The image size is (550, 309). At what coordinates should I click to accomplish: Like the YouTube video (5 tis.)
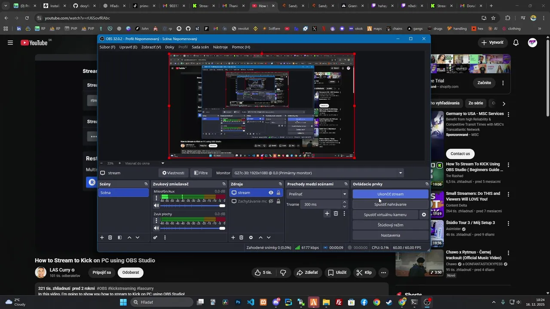(263, 273)
